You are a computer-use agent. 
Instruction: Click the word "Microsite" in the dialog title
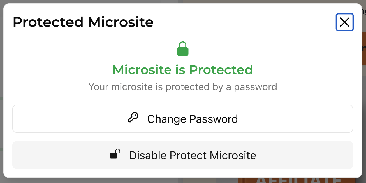coord(121,22)
